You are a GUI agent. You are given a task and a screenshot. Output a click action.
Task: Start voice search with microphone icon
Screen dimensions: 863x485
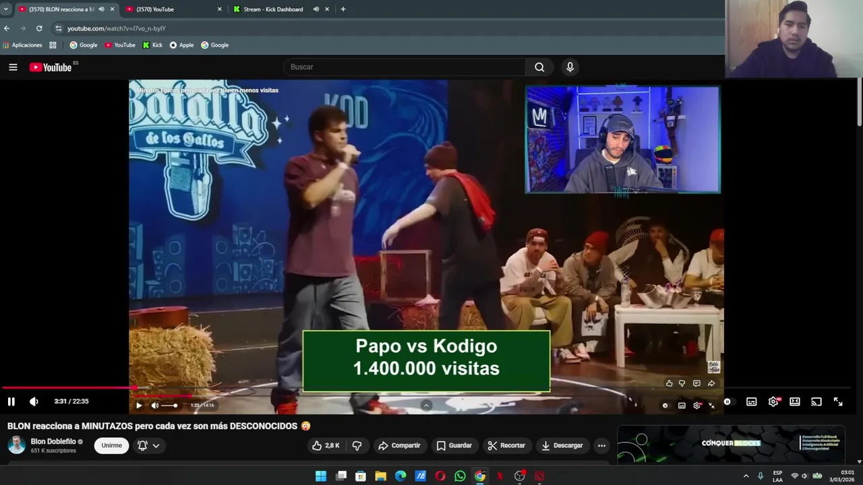[x=570, y=67]
